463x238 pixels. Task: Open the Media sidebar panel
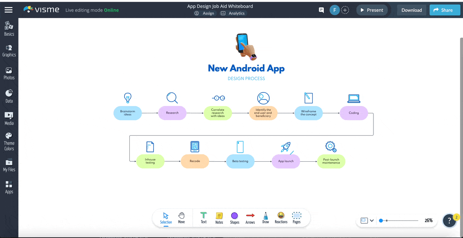pos(9,118)
